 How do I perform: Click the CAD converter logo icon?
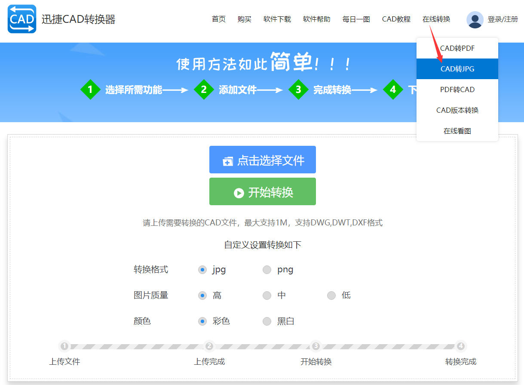pyautogui.click(x=22, y=19)
